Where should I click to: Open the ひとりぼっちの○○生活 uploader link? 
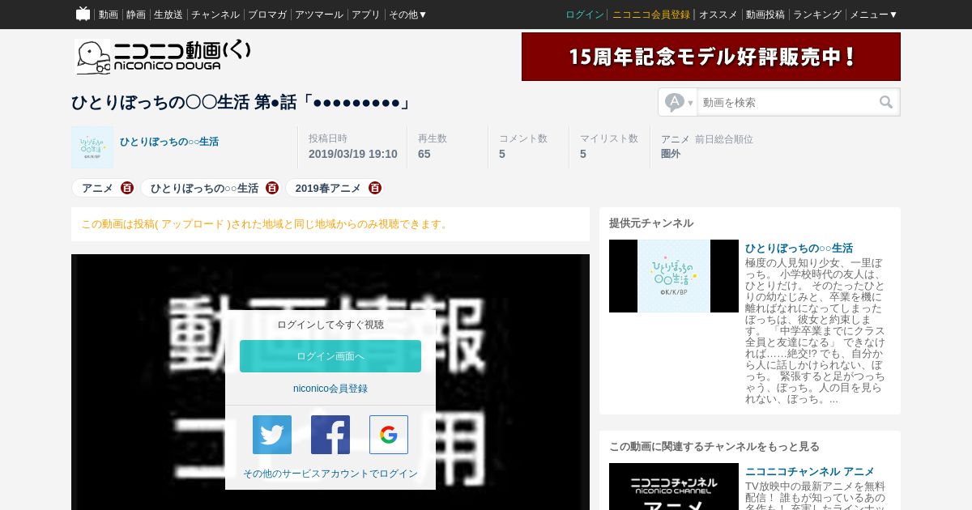tap(169, 142)
